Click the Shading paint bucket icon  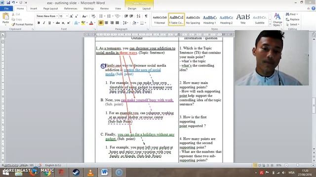point(134,23)
